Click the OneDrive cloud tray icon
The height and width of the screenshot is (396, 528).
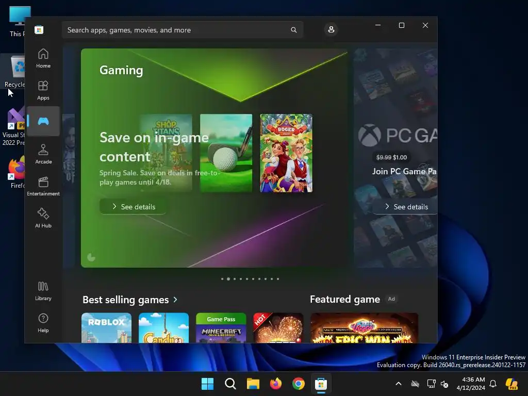[415, 384]
